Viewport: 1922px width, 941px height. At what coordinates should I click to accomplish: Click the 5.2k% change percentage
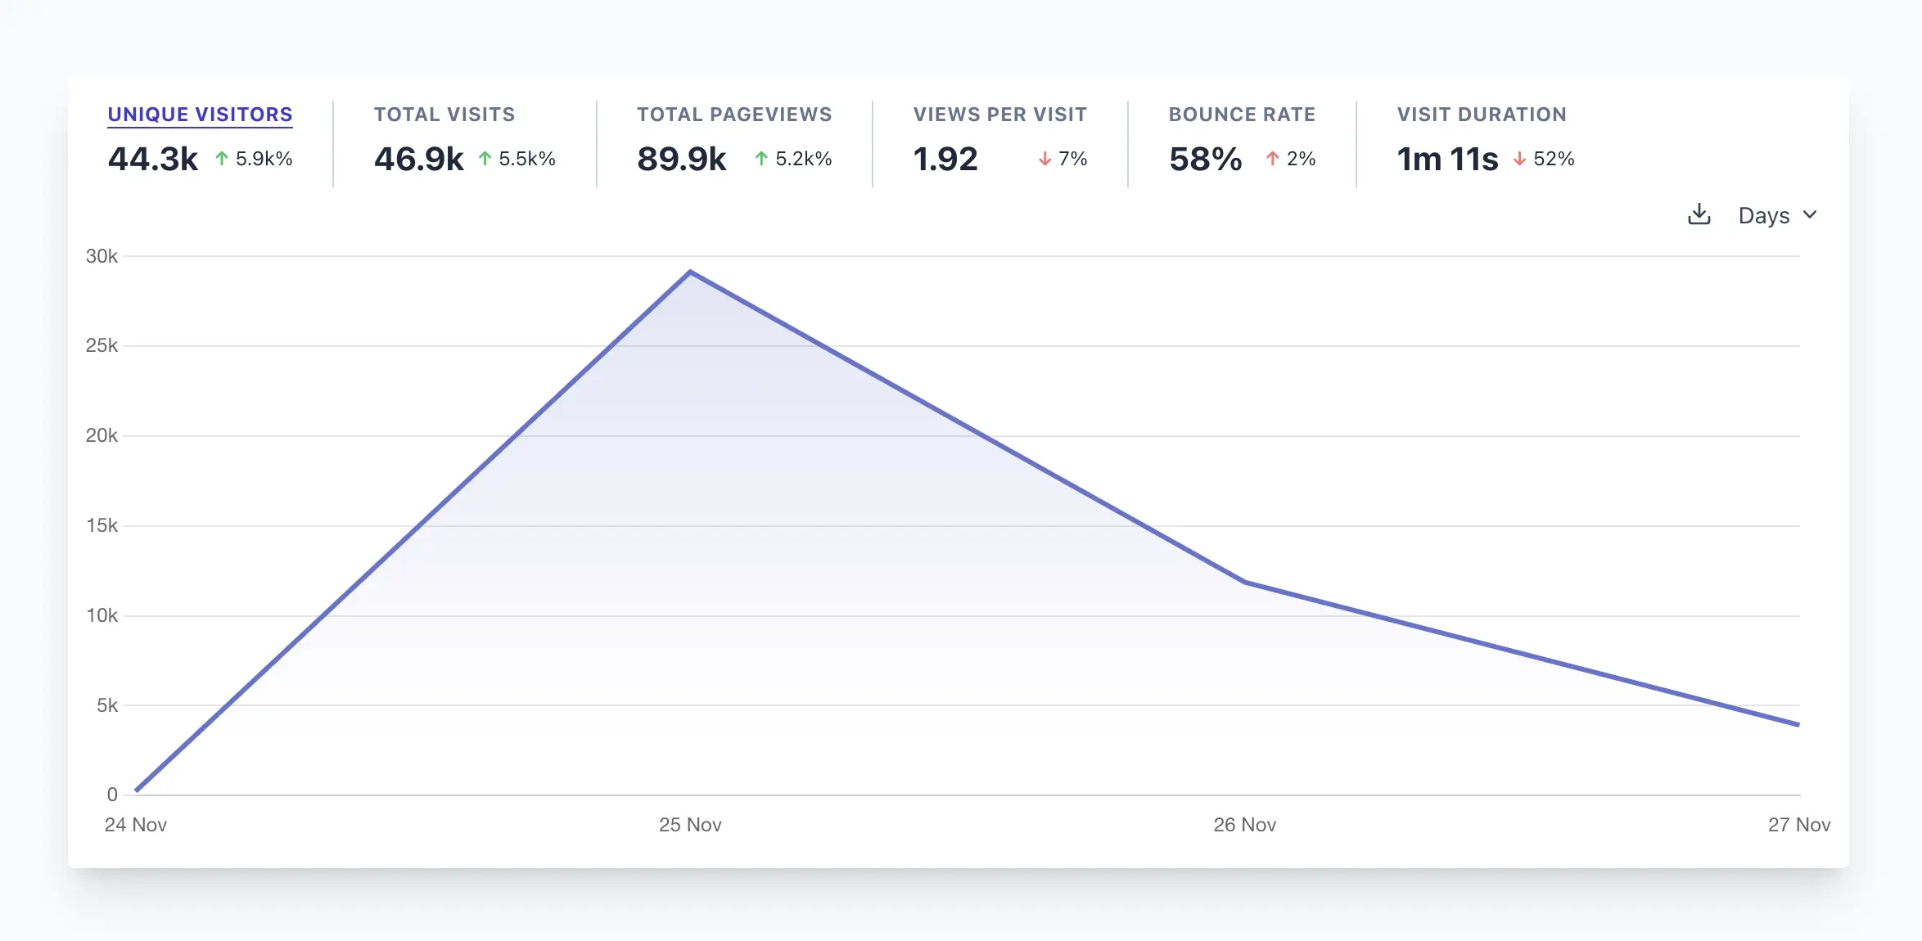(804, 159)
